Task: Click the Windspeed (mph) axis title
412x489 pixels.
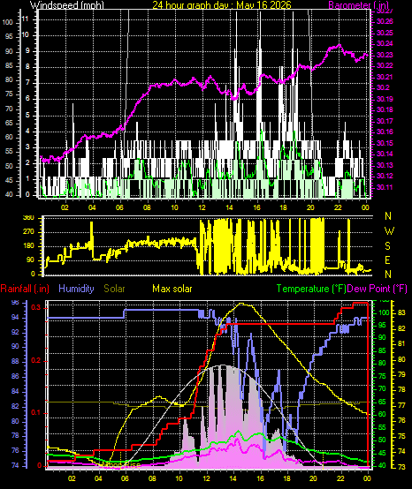Action: (66, 4)
